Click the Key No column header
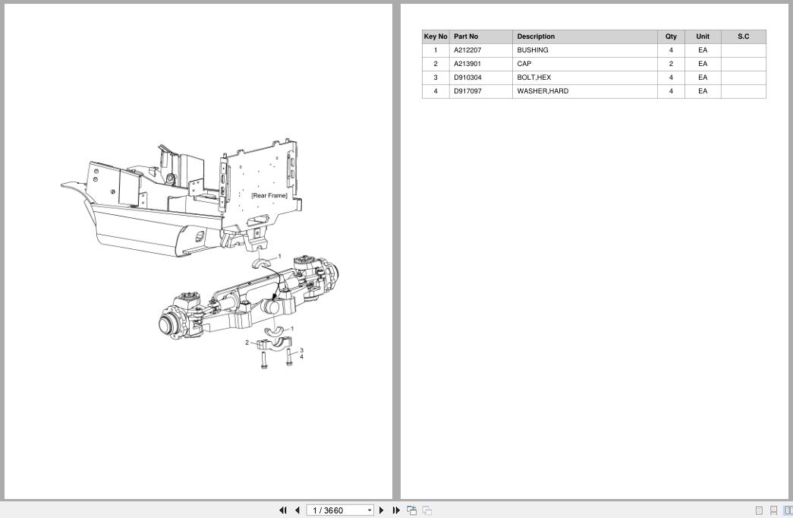Image resolution: width=793 pixels, height=518 pixels. 436,36
